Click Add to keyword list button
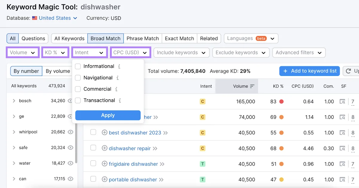Screen dimensions: 359x188 click(x=310, y=71)
